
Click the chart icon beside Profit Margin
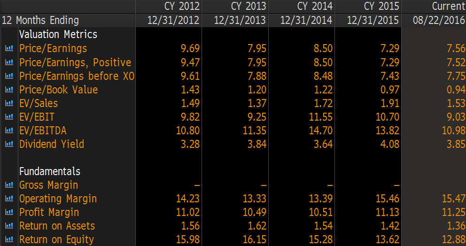pyautogui.click(x=8, y=213)
